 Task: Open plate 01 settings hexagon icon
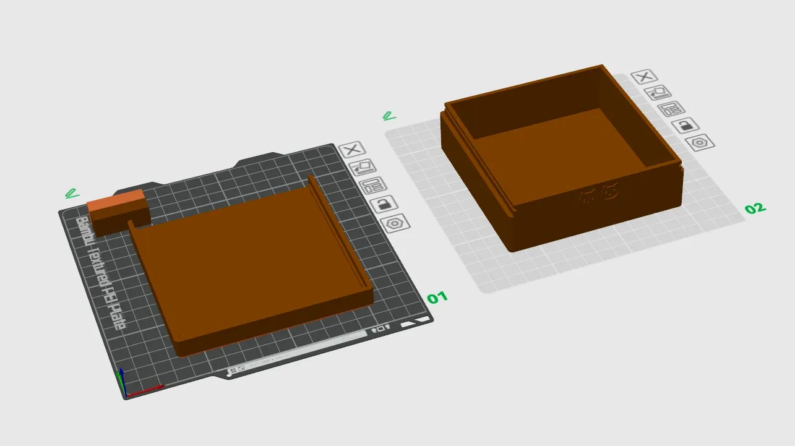395,223
